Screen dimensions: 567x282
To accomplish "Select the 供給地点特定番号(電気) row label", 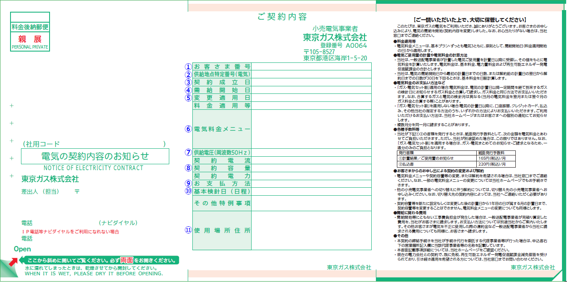I will (x=222, y=74).
